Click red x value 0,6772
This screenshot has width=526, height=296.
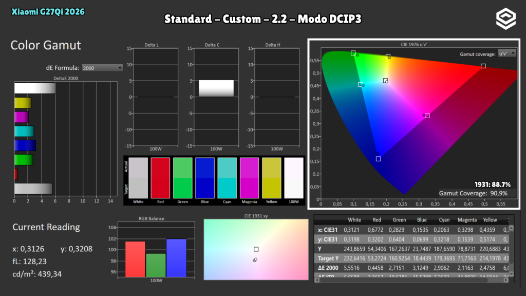pyautogui.click(x=375, y=230)
